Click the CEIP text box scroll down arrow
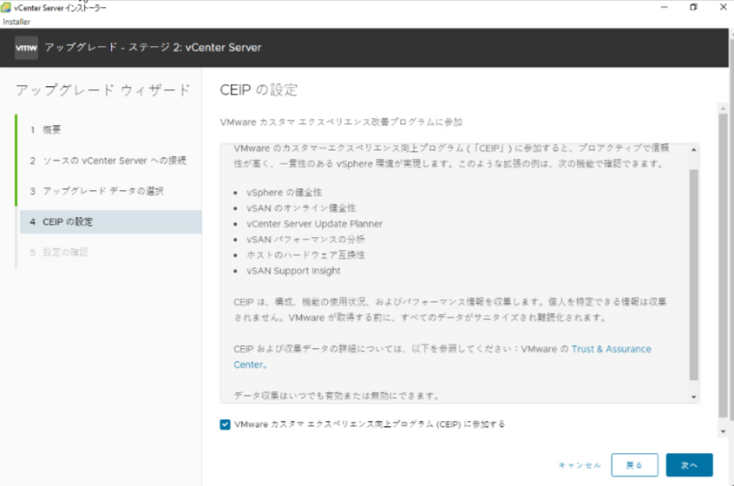734x486 pixels. coord(694,397)
